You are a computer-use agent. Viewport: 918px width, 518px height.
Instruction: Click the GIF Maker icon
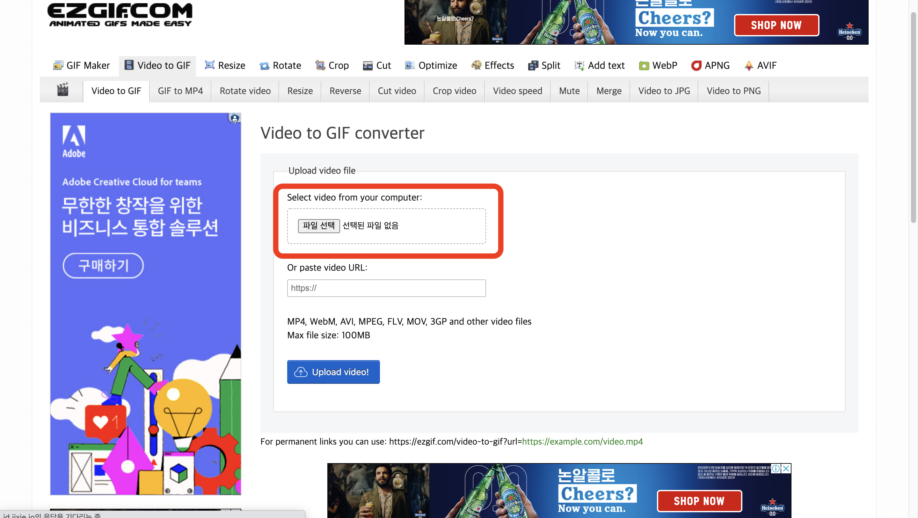(58, 65)
